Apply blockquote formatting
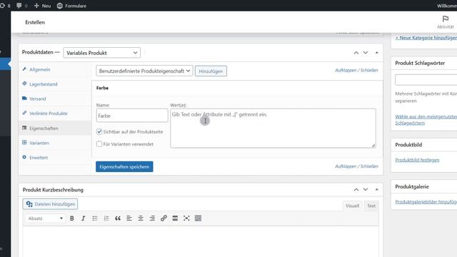The image size is (457, 257). (118, 218)
